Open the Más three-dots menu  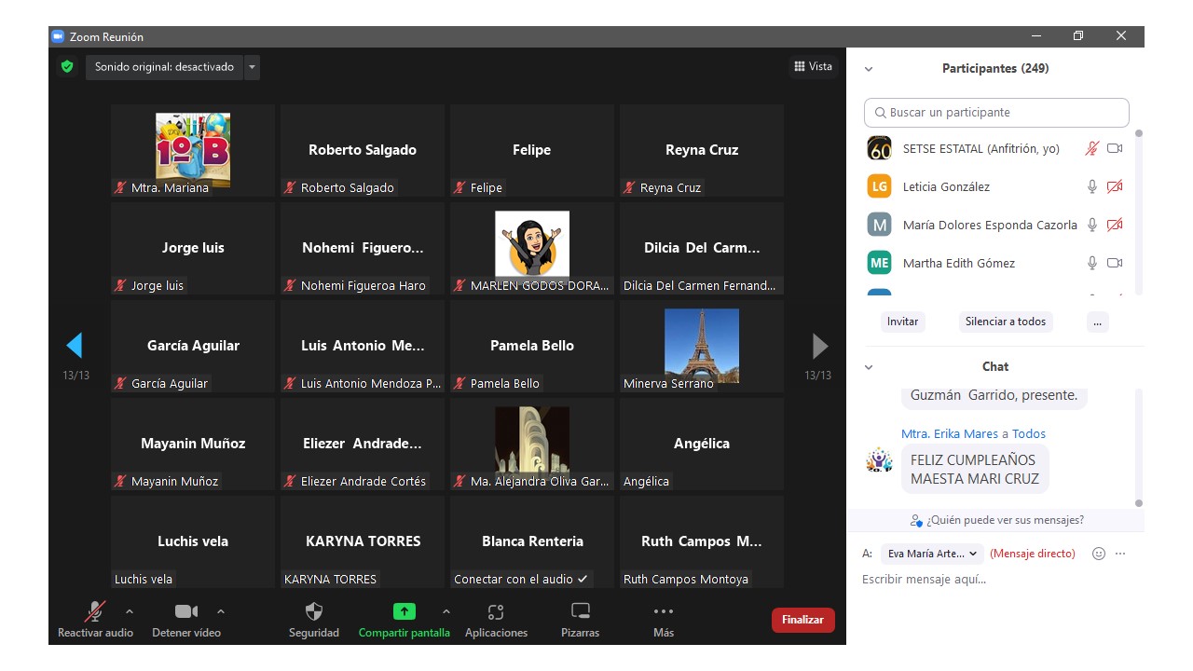click(664, 611)
